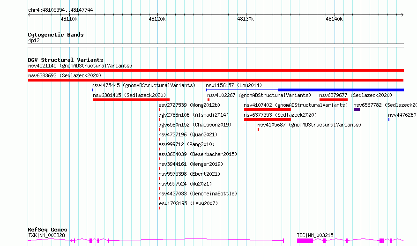Click the nsv6377353 (Sedlazeck2020) label
The height and width of the screenshot is (246, 417).
[280, 115]
